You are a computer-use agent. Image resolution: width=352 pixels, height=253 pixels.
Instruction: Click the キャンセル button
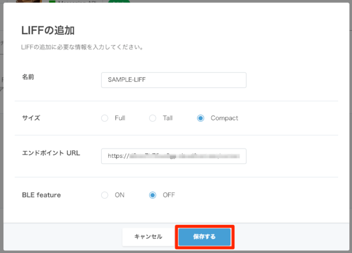[148, 237]
